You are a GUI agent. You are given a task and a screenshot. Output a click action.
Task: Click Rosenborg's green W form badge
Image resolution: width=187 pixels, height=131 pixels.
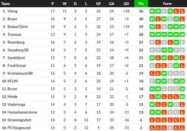[x=176, y=42]
